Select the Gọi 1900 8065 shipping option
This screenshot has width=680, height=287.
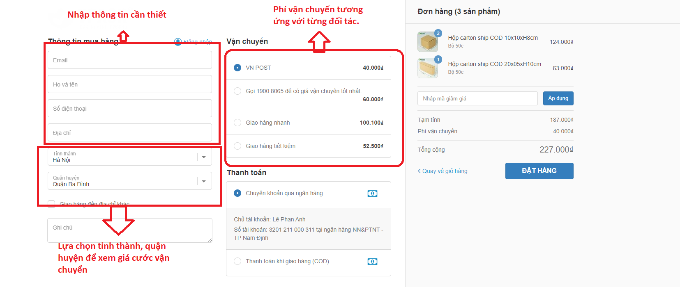[237, 91]
